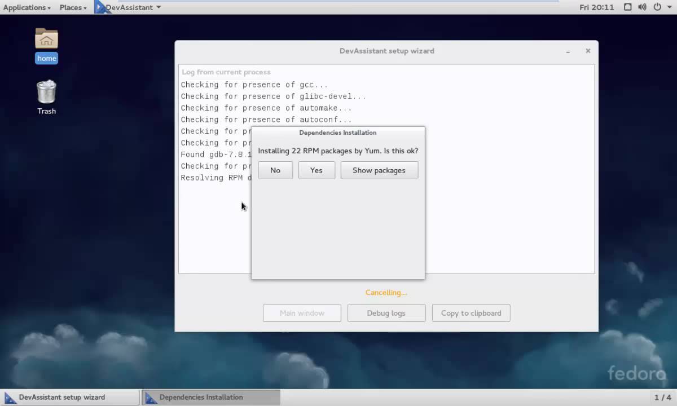Open the Places menu

pyautogui.click(x=73, y=7)
